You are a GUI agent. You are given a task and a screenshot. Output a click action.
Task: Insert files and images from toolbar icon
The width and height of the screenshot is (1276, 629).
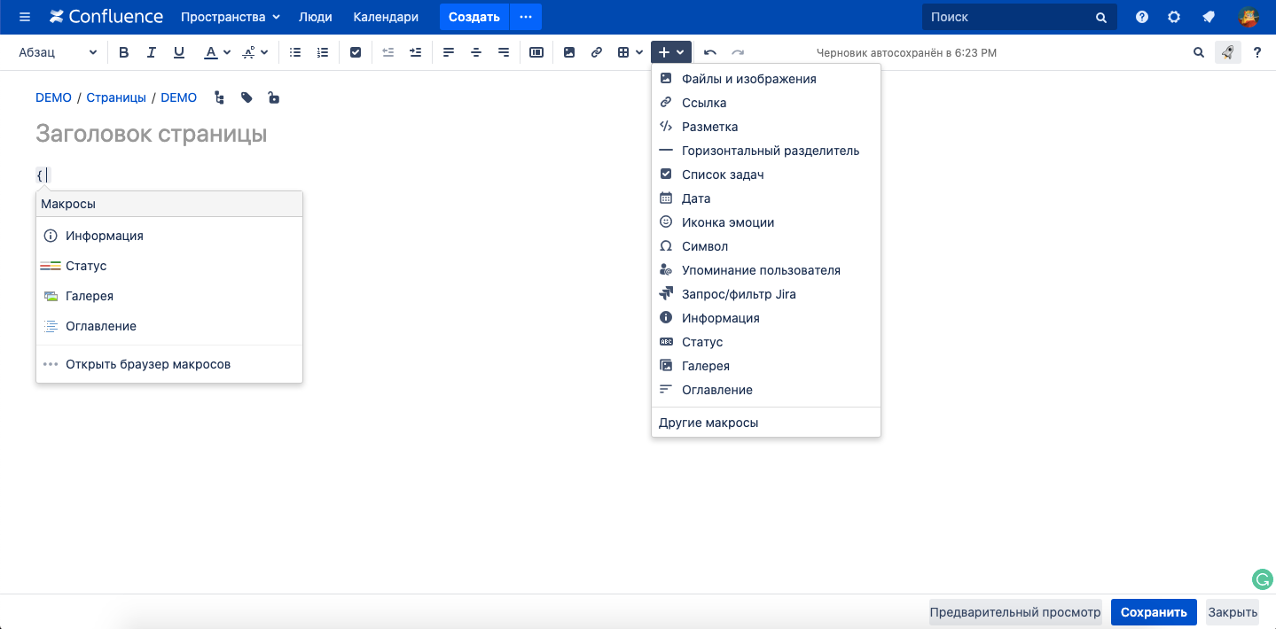[x=569, y=52]
